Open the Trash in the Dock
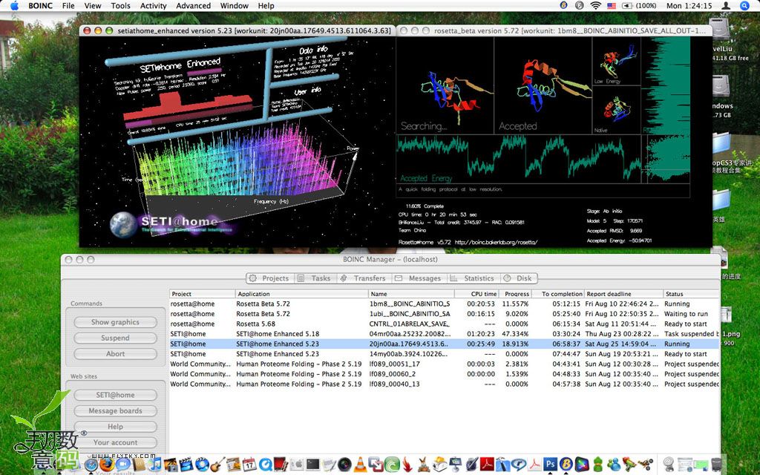 [716, 465]
